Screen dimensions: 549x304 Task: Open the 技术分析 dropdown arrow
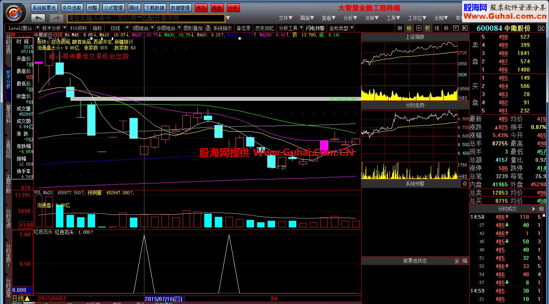pyautogui.click(x=65, y=28)
